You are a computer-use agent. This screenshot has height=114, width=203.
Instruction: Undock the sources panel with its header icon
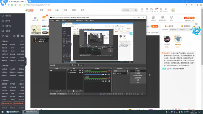click(82, 68)
